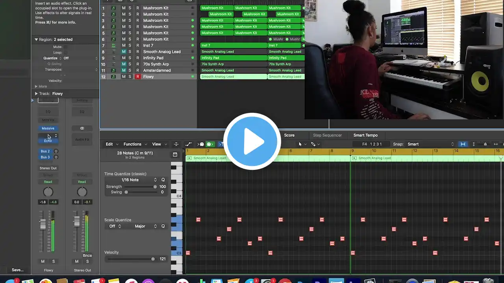
Task: Mute the Flowy channel strip
Action: click(x=43, y=261)
